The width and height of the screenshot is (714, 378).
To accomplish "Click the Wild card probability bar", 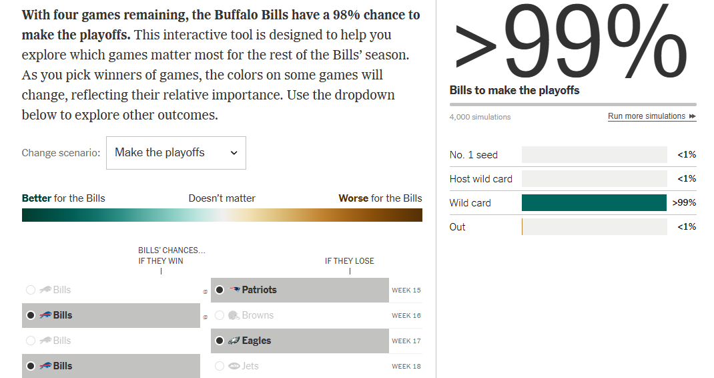I will coord(594,203).
